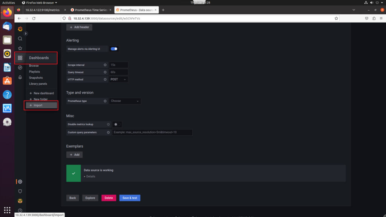Open Explore compass icon
The width and height of the screenshot is (386, 217).
[x=20, y=67]
